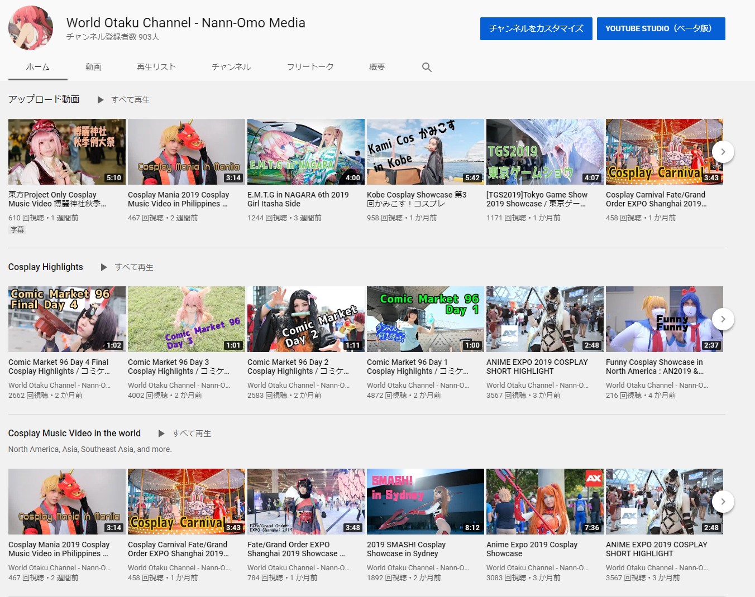
Task: Open Cosplay Music Video in the world heading
Action: tap(74, 433)
